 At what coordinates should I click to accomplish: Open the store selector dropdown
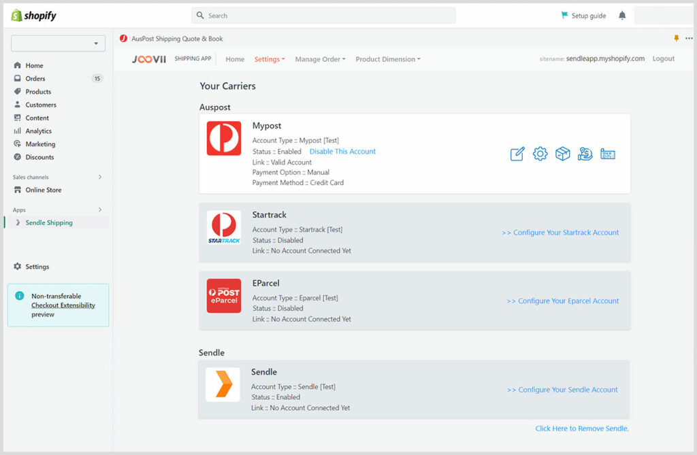[x=59, y=44]
